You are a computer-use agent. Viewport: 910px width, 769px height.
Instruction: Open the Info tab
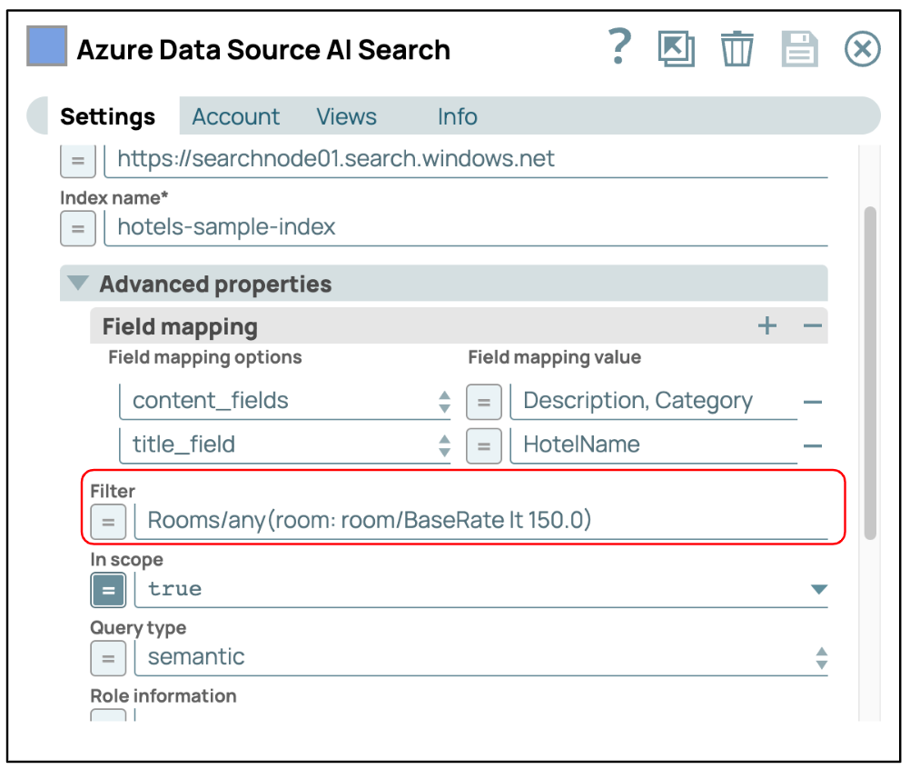(x=457, y=117)
